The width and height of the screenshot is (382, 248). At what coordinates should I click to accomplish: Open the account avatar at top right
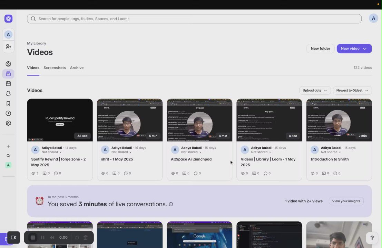[373, 18]
